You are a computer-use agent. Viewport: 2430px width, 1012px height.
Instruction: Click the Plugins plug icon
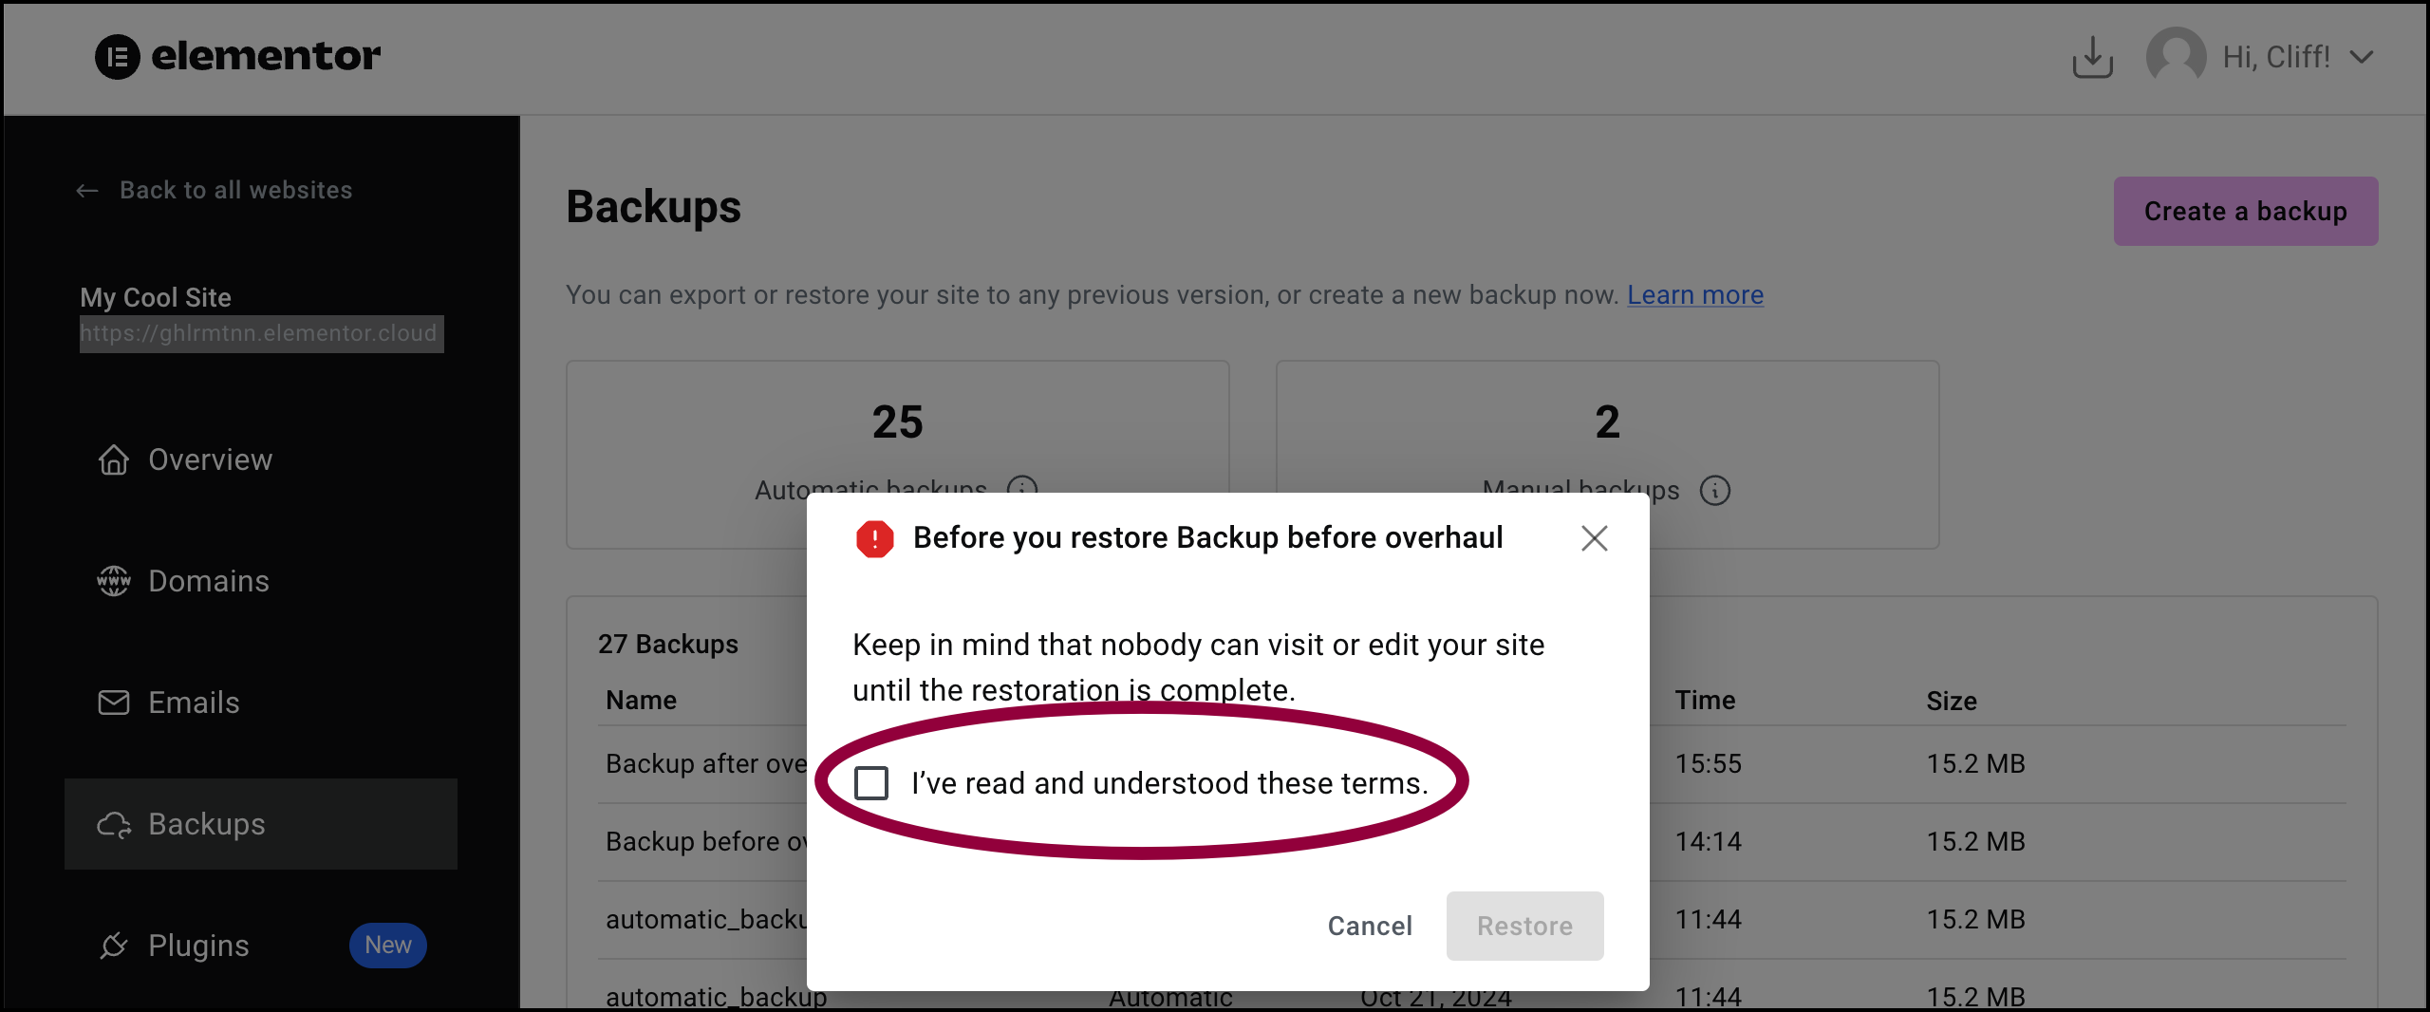click(x=114, y=946)
